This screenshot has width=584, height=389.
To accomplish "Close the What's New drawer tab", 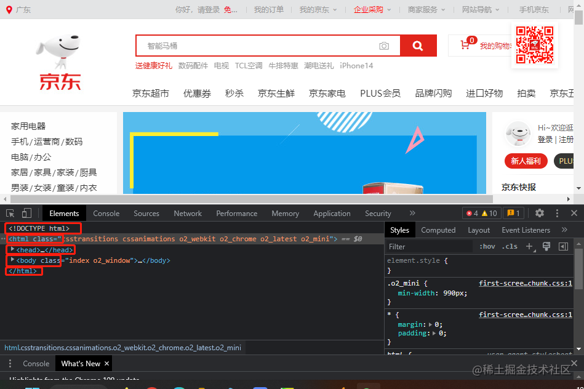I will pyautogui.click(x=106, y=363).
